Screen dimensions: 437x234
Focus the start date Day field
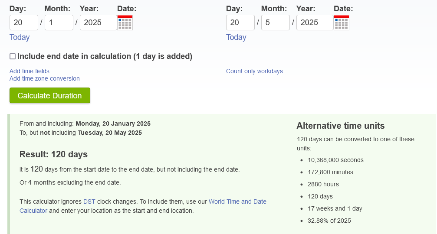click(x=24, y=23)
